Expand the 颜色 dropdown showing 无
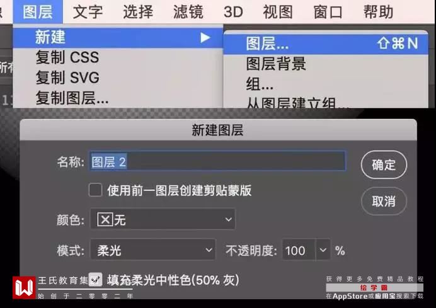The image size is (436, 308). click(x=163, y=219)
